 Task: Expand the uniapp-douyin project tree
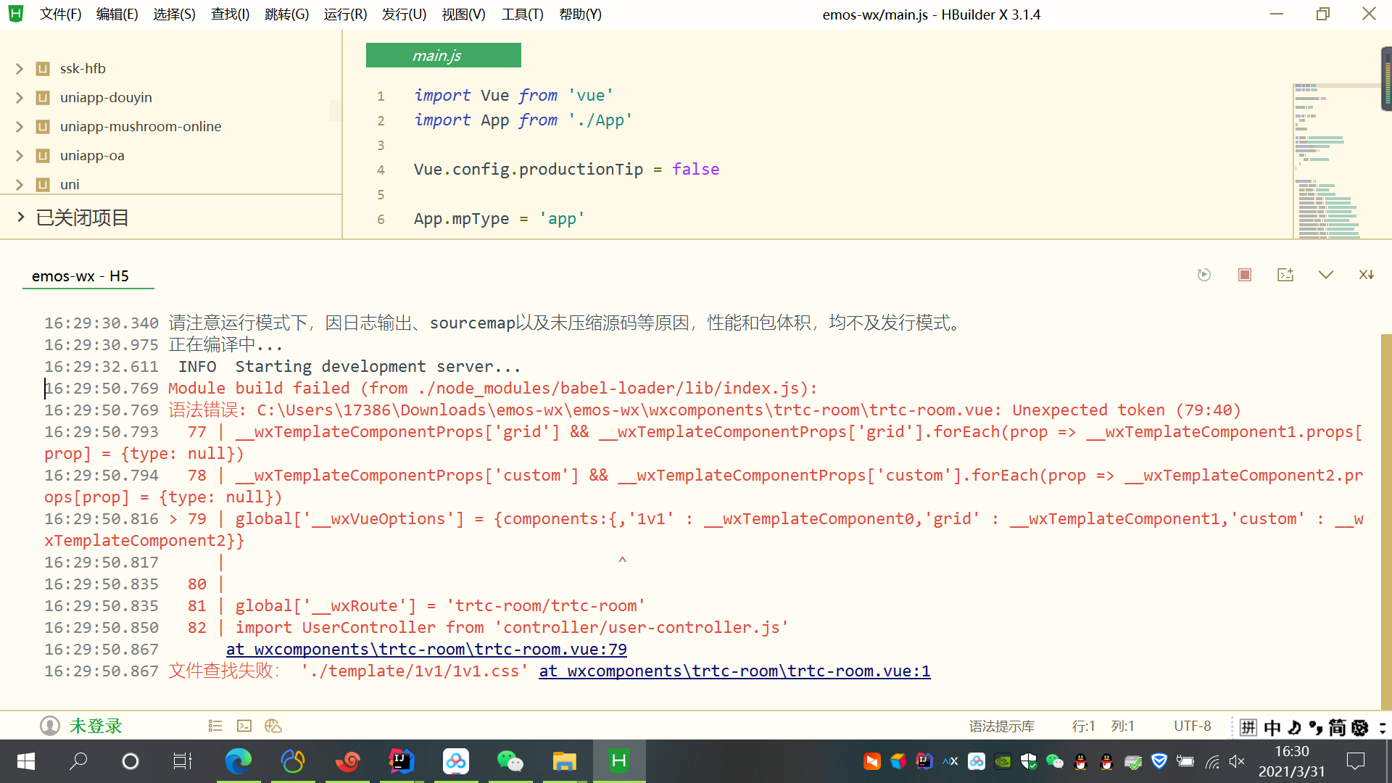tap(20, 98)
